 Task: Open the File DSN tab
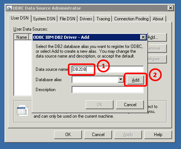coord(68,19)
